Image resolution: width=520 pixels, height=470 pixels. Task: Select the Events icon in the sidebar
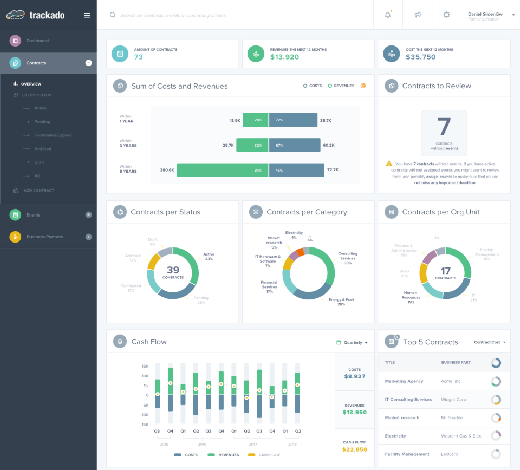(15, 215)
